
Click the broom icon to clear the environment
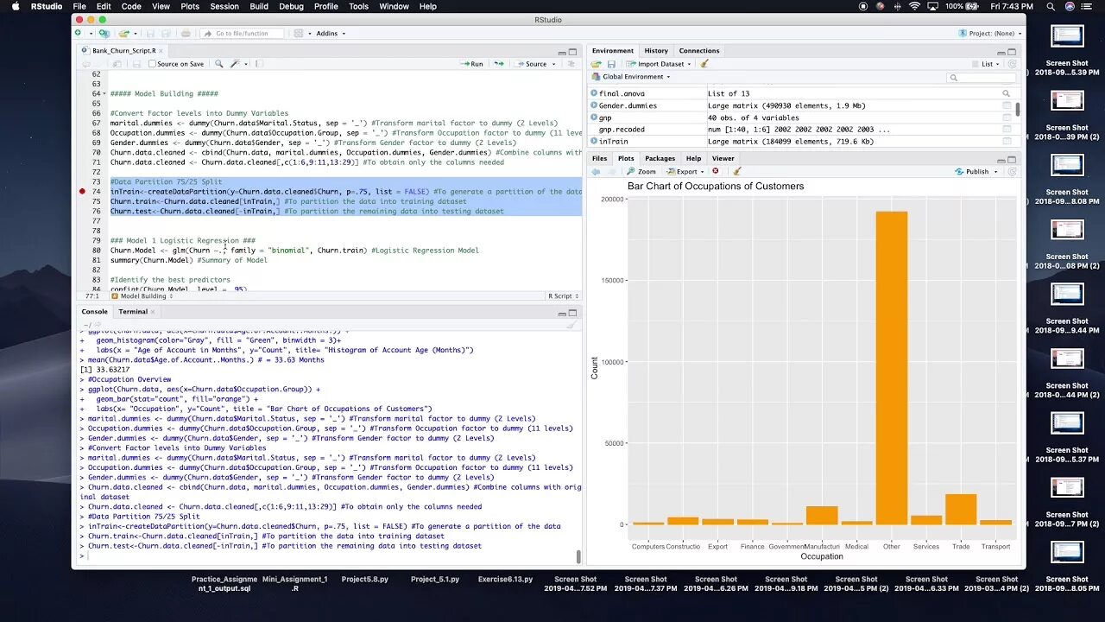coord(704,64)
